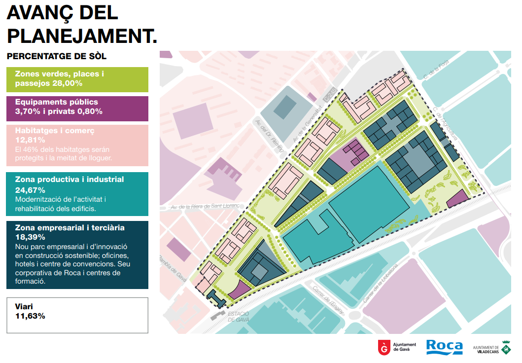Click the Av. de la Riera de Sant Llorenç label
522x363 pixels.
point(205,207)
